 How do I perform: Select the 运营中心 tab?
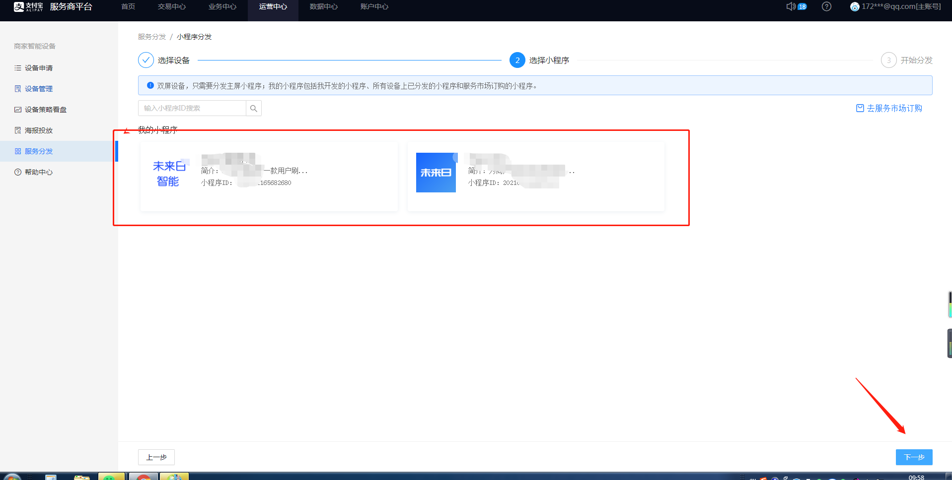tap(273, 7)
